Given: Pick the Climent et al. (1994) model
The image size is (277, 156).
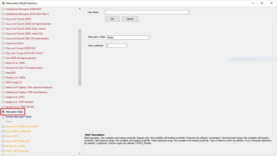Looking at the screenshot, I should point(13,63).
